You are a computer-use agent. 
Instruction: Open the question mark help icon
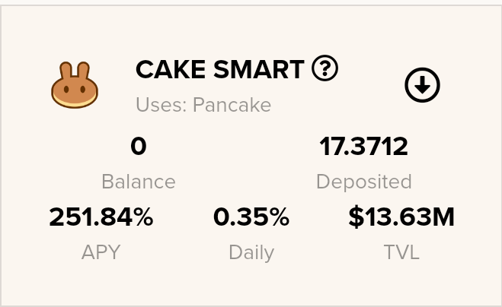point(325,68)
